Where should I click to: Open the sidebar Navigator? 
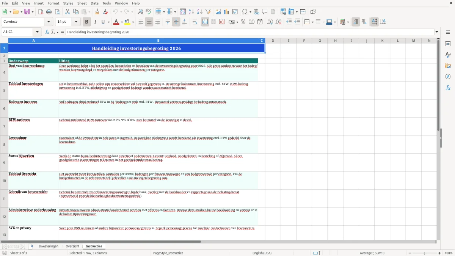(x=448, y=77)
